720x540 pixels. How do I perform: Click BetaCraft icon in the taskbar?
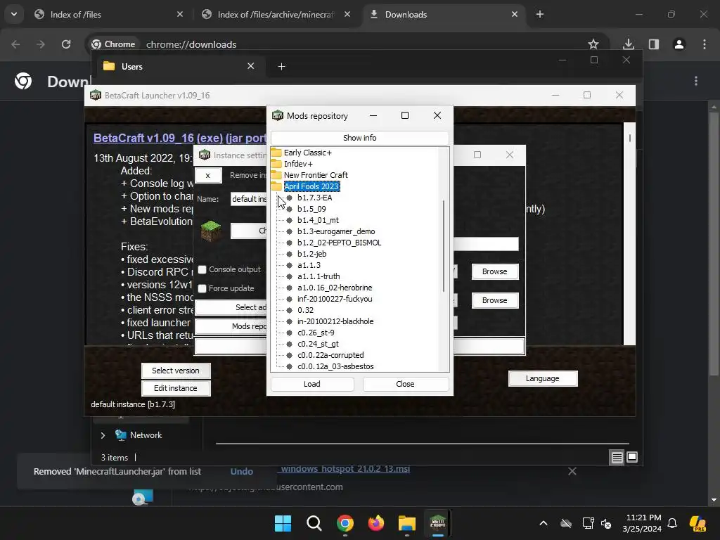coord(437,523)
